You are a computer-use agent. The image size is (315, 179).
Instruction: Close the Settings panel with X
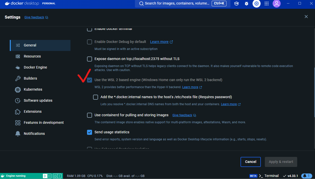click(x=306, y=17)
